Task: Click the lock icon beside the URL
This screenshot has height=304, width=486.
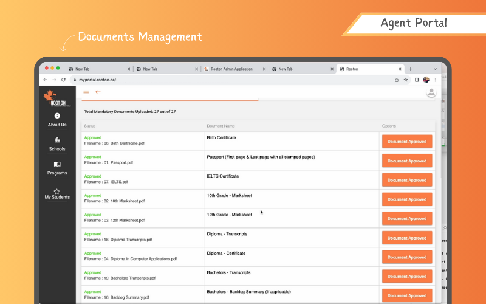Action: [74, 80]
